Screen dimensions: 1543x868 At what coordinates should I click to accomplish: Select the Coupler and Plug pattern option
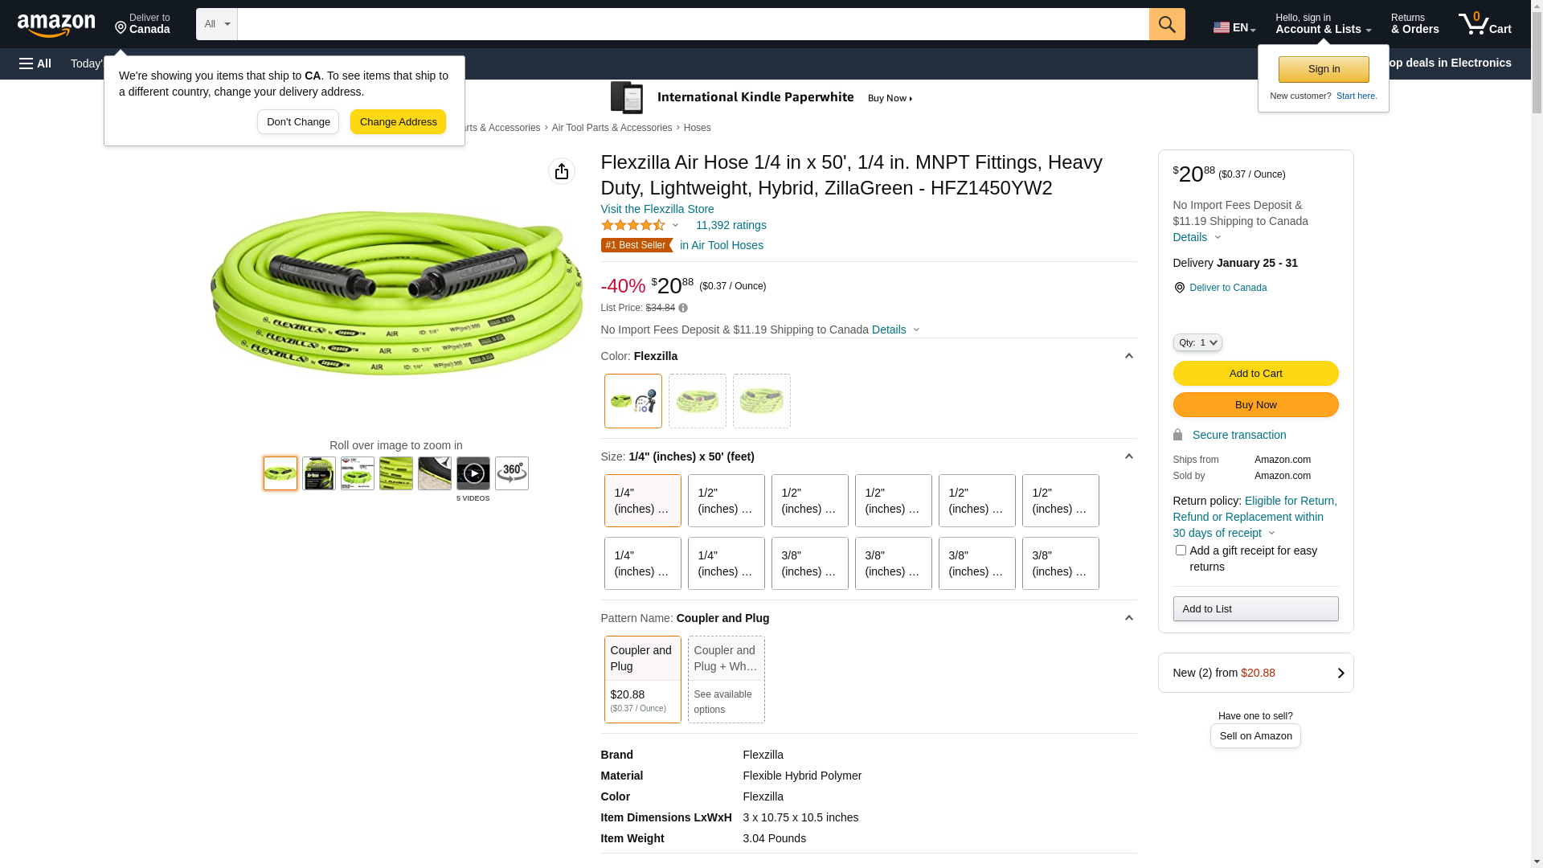coord(643,679)
